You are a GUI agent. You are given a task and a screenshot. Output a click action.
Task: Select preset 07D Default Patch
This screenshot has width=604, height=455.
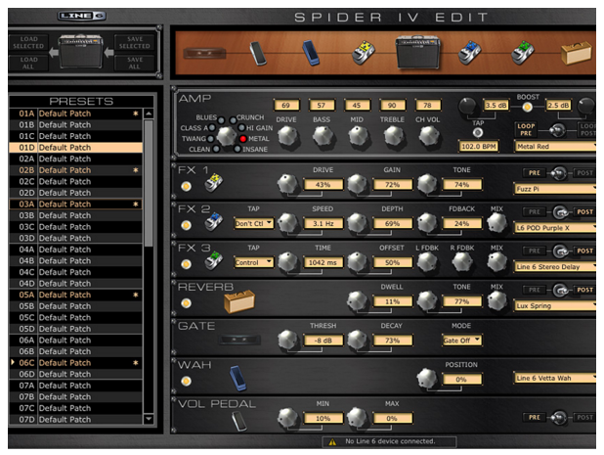pyautogui.click(x=76, y=420)
